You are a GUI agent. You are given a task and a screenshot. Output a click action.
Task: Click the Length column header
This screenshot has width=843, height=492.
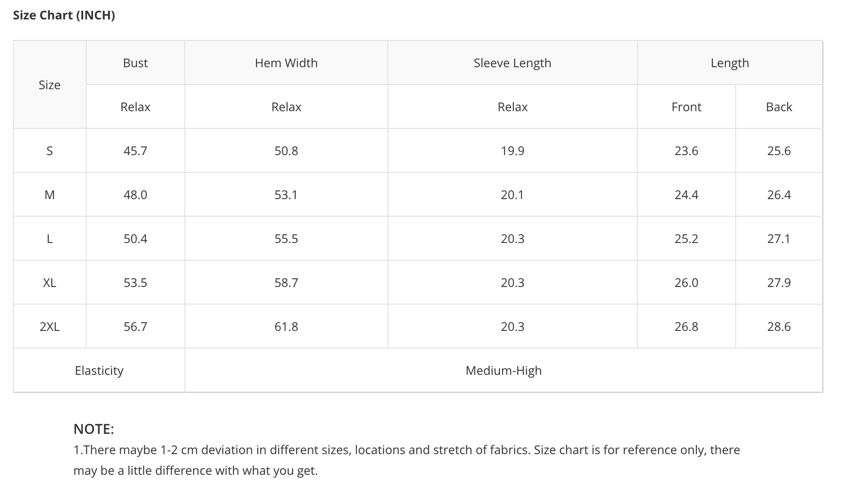[730, 63]
